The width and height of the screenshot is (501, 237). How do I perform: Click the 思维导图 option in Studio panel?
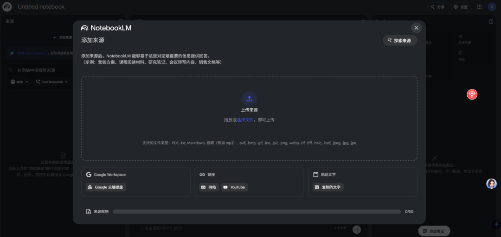coord(464,39)
